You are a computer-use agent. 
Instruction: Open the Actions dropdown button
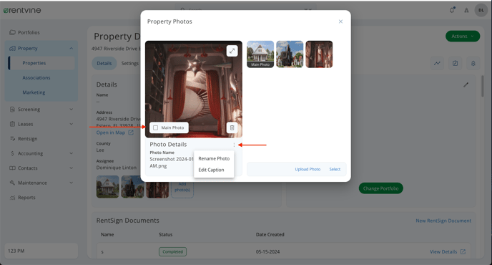[463, 36]
